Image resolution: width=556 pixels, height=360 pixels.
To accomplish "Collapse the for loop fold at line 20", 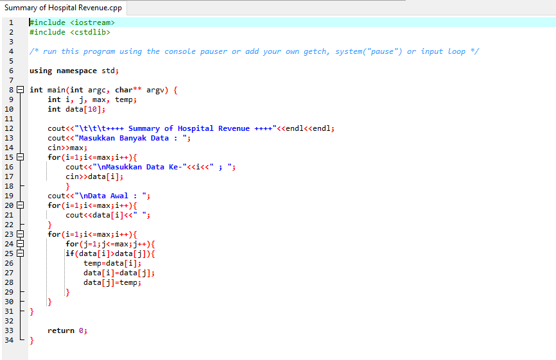I will click(x=21, y=205).
